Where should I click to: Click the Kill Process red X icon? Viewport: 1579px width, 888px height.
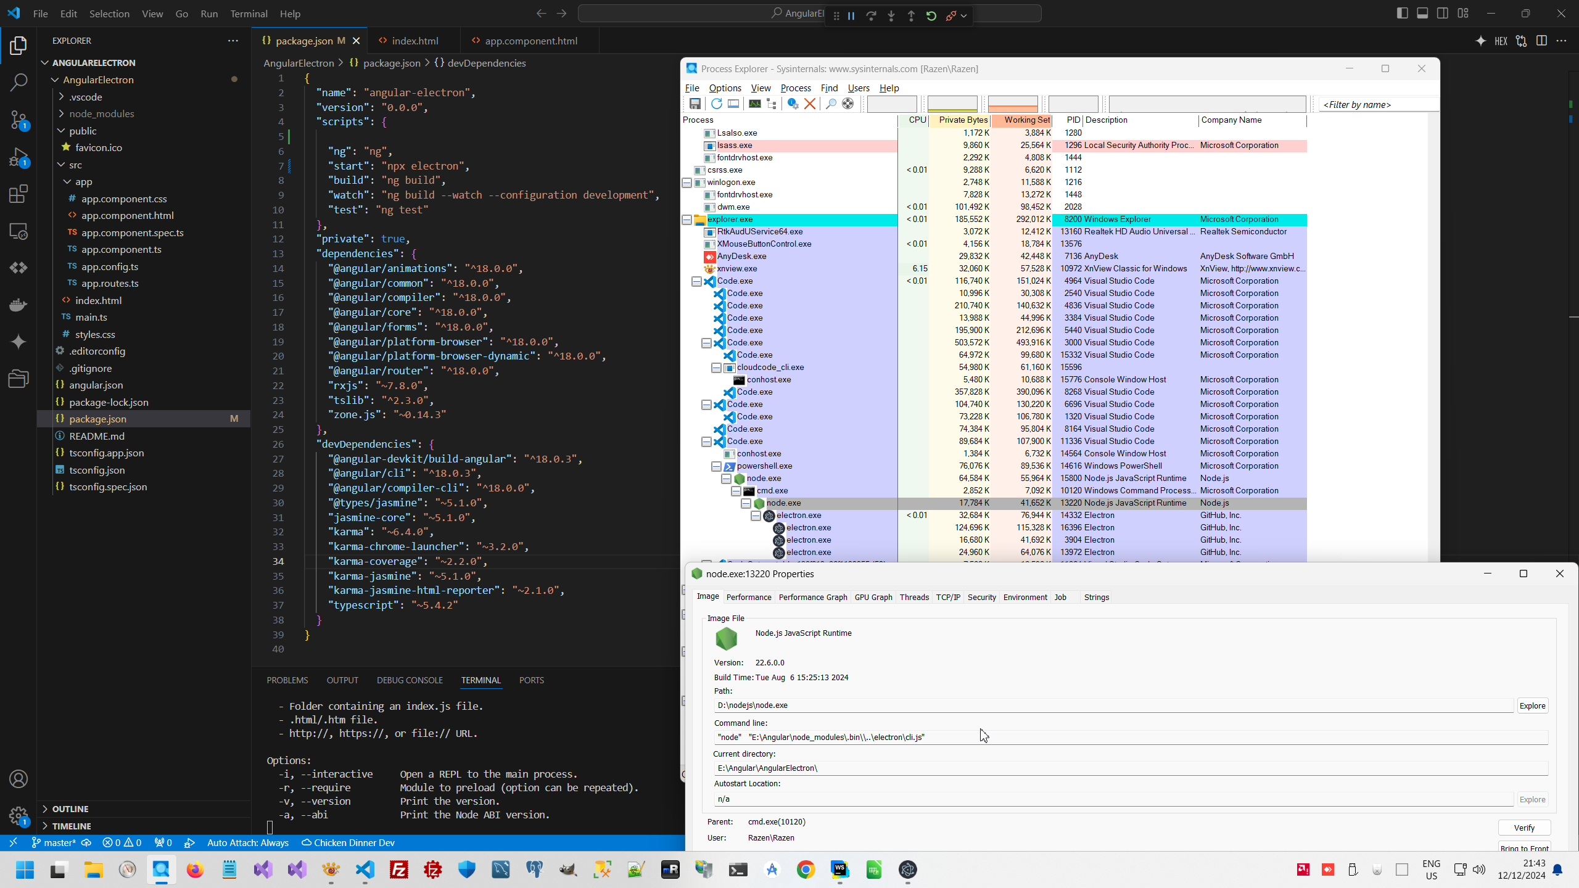click(810, 104)
